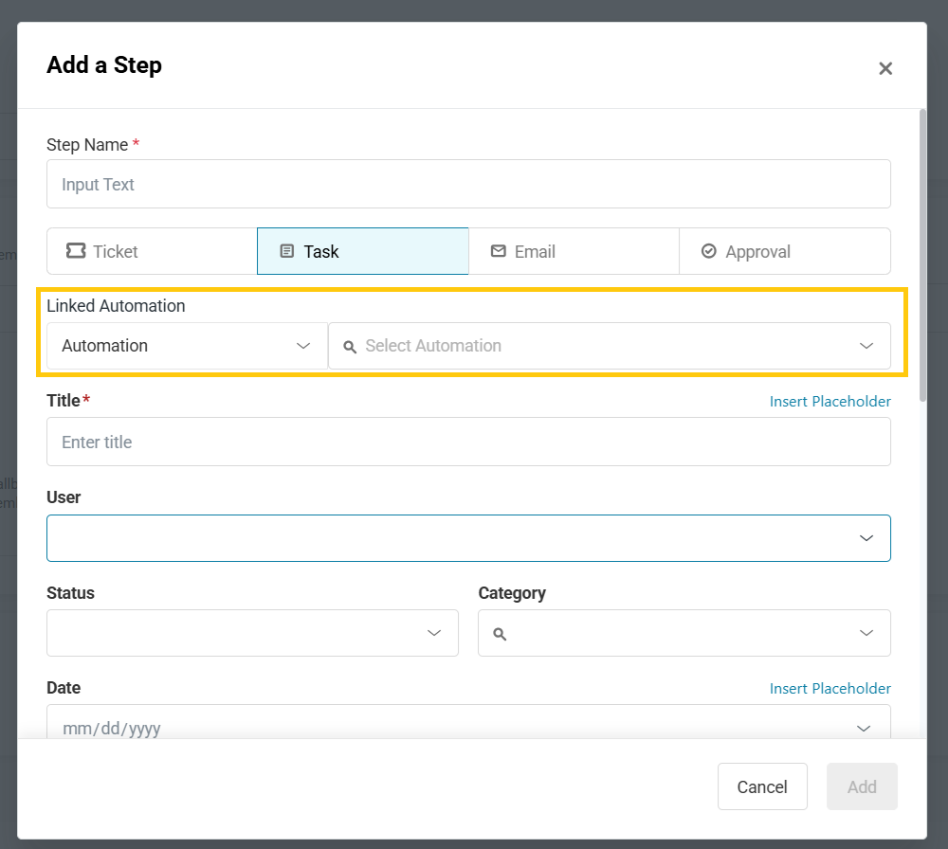Screen dimensions: 948x849
Task: Select the Approval step type tab
Action: tap(785, 251)
